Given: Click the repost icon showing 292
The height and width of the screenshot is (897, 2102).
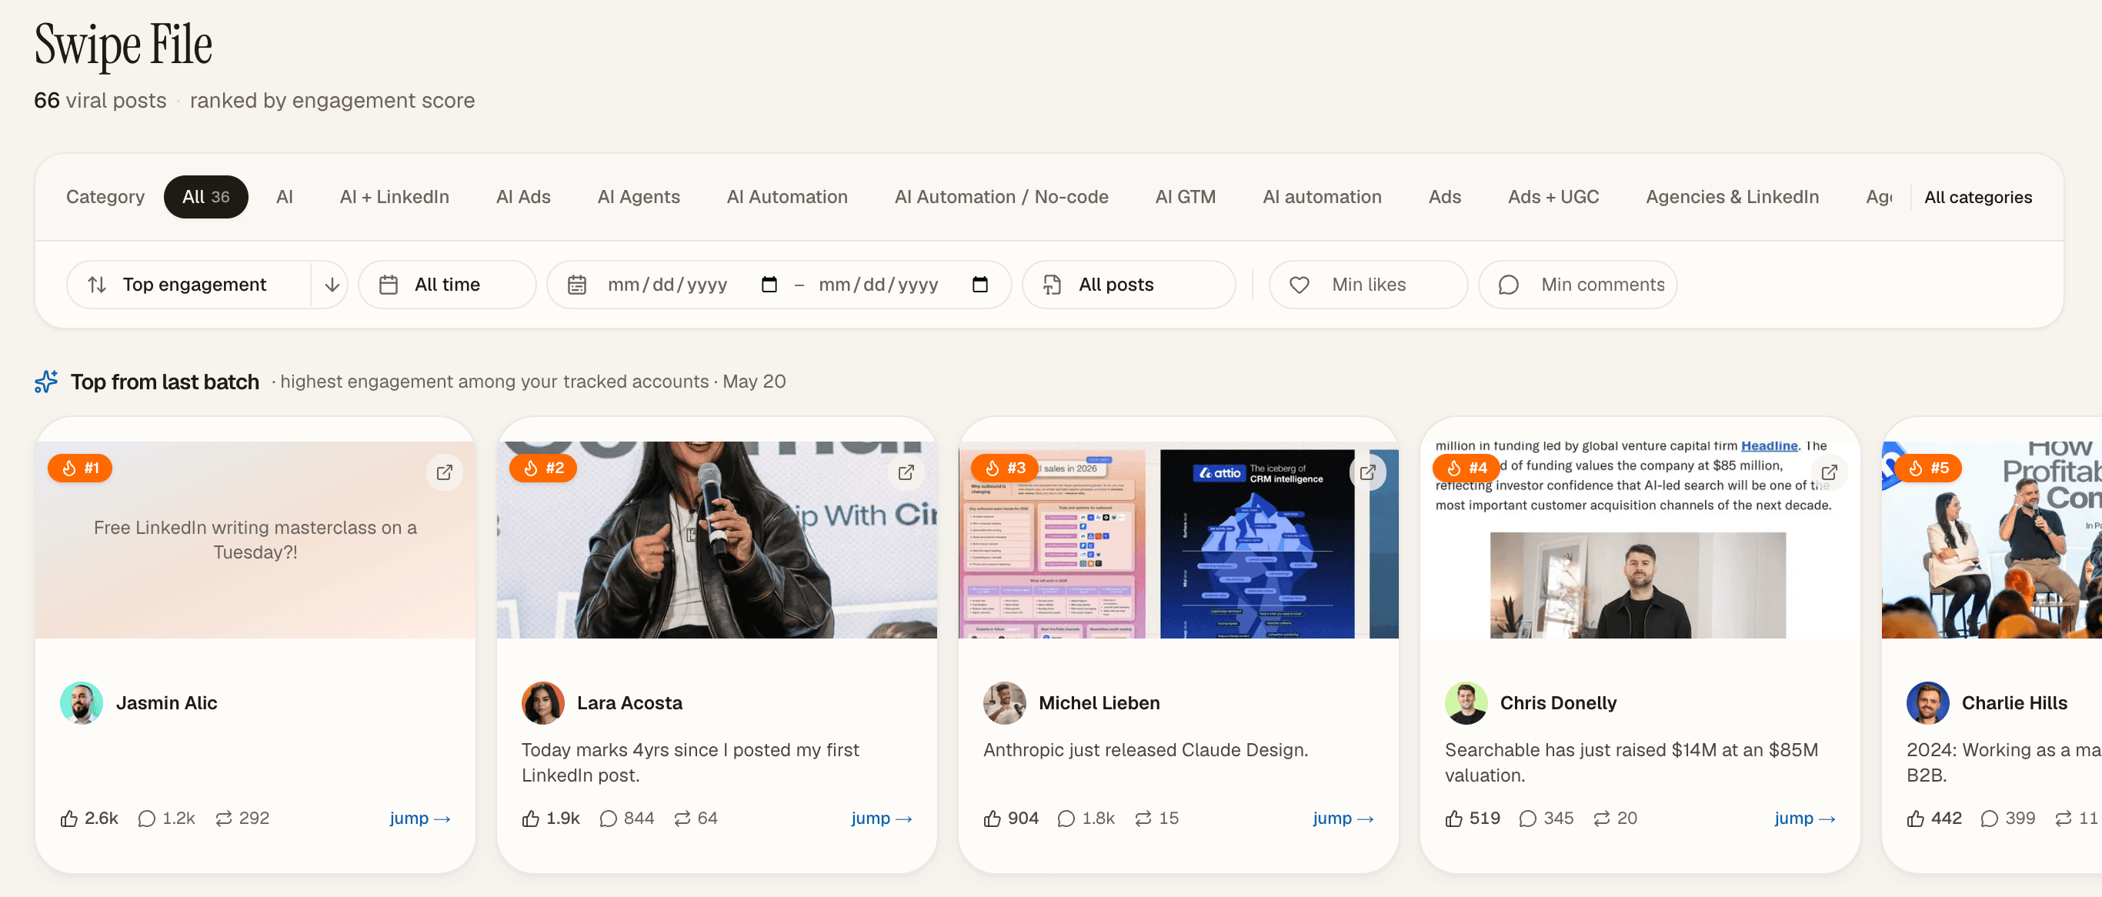Looking at the screenshot, I should [x=224, y=818].
